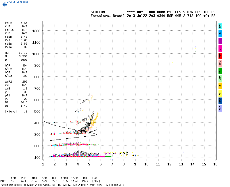Image resolution: width=230 pixels, height=187 pixels.
Task: Click the yellow echo cluster near 600 km
Action: point(91,98)
